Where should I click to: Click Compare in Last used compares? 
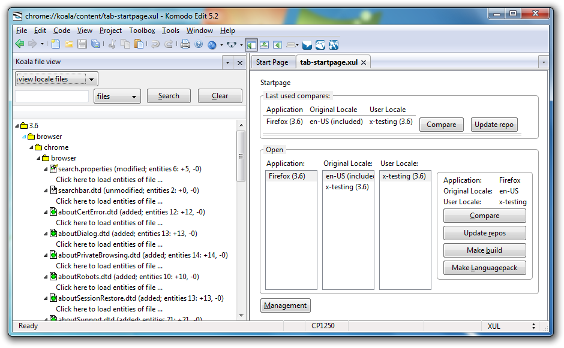click(442, 125)
